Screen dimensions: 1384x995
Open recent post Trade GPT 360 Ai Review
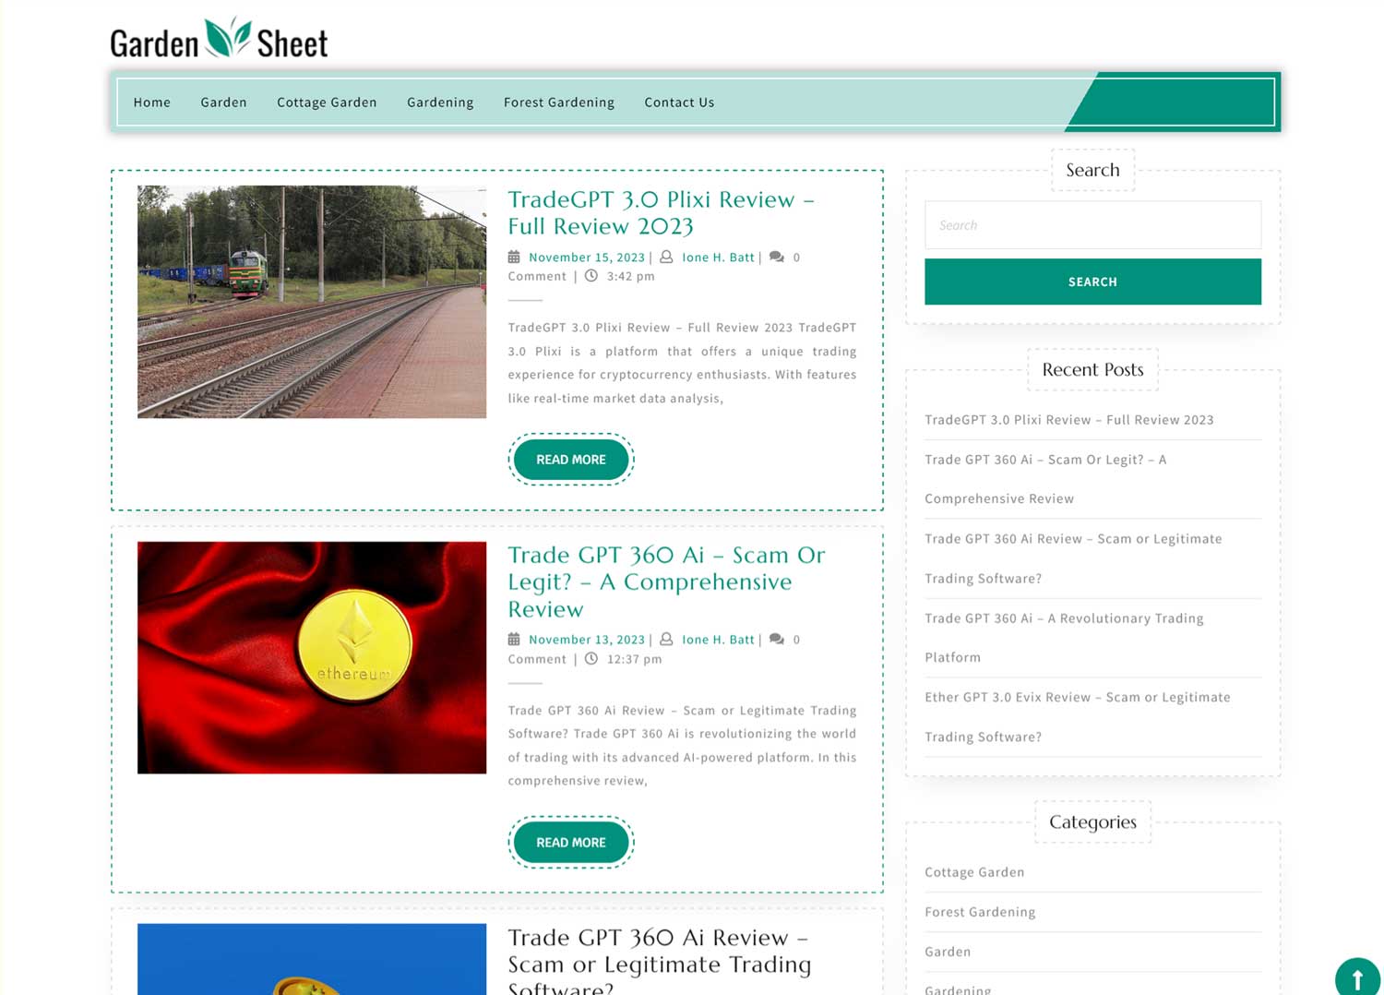pyautogui.click(x=1073, y=558)
